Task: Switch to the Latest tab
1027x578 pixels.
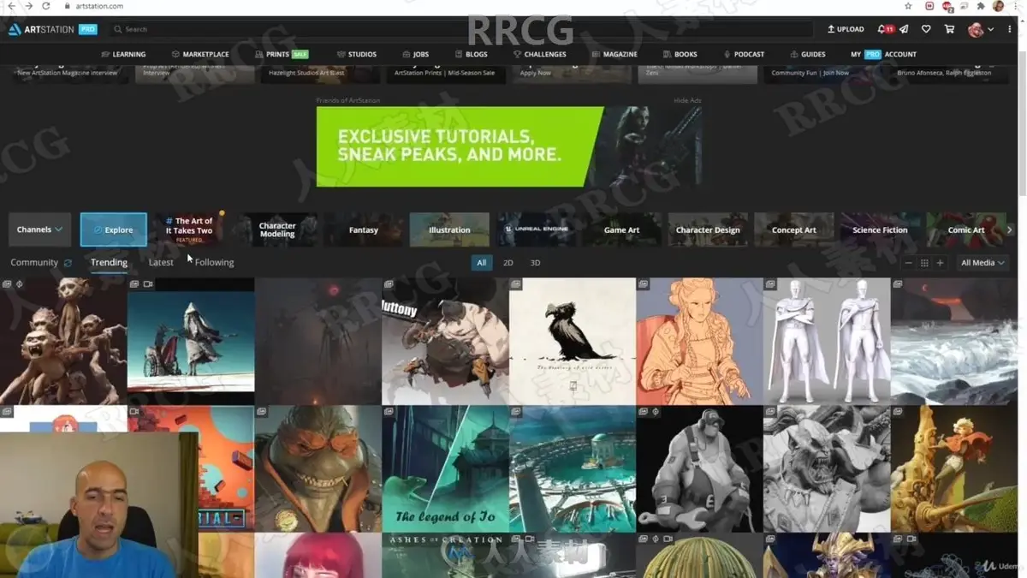Action: (x=161, y=263)
